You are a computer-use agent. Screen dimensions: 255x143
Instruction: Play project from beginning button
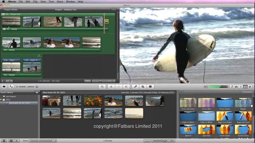pyautogui.click(x=10, y=81)
